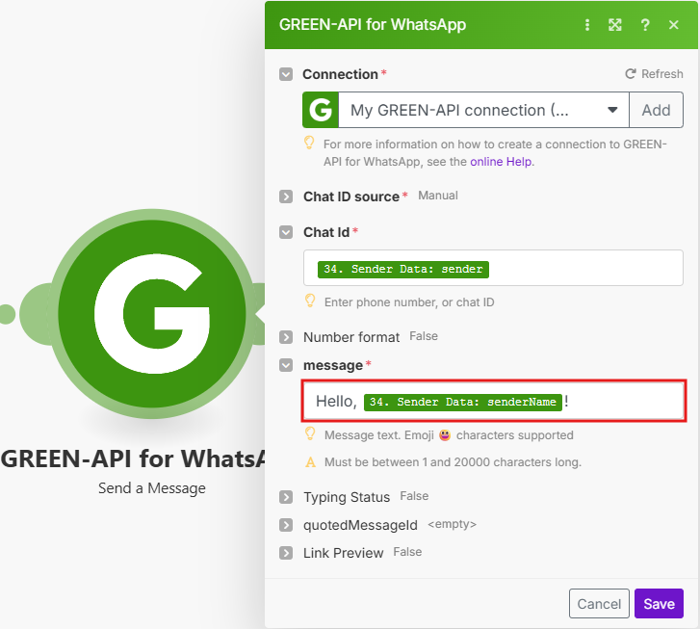700x629 pixels.
Task: Click the green G connection logo
Action: coord(320,110)
